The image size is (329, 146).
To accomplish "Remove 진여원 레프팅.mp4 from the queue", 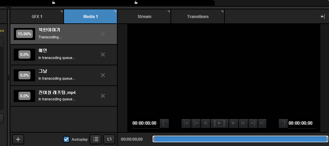I will tap(103, 96).
